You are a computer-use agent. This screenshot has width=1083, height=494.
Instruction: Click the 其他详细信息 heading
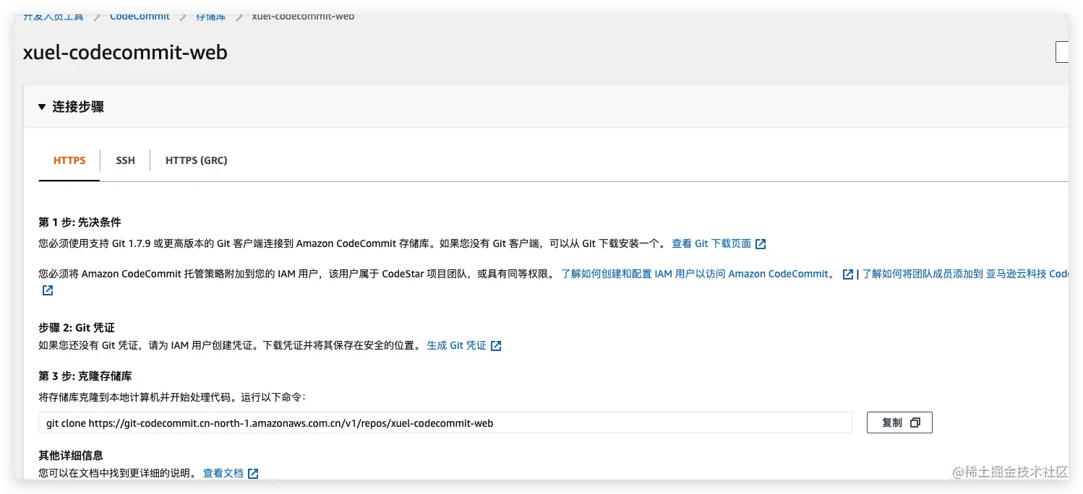71,455
